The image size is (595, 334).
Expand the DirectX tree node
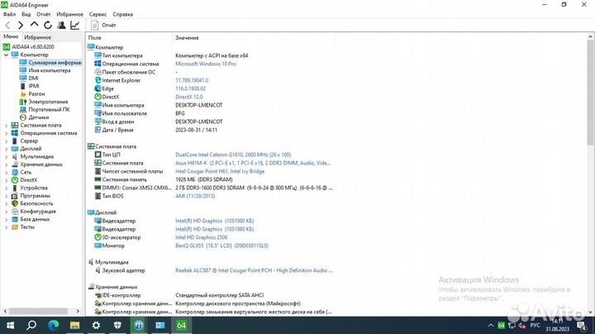pyautogui.click(x=6, y=180)
